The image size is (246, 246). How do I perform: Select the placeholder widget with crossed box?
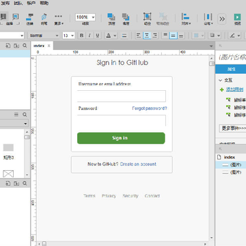pyautogui.click(x=8, y=174)
